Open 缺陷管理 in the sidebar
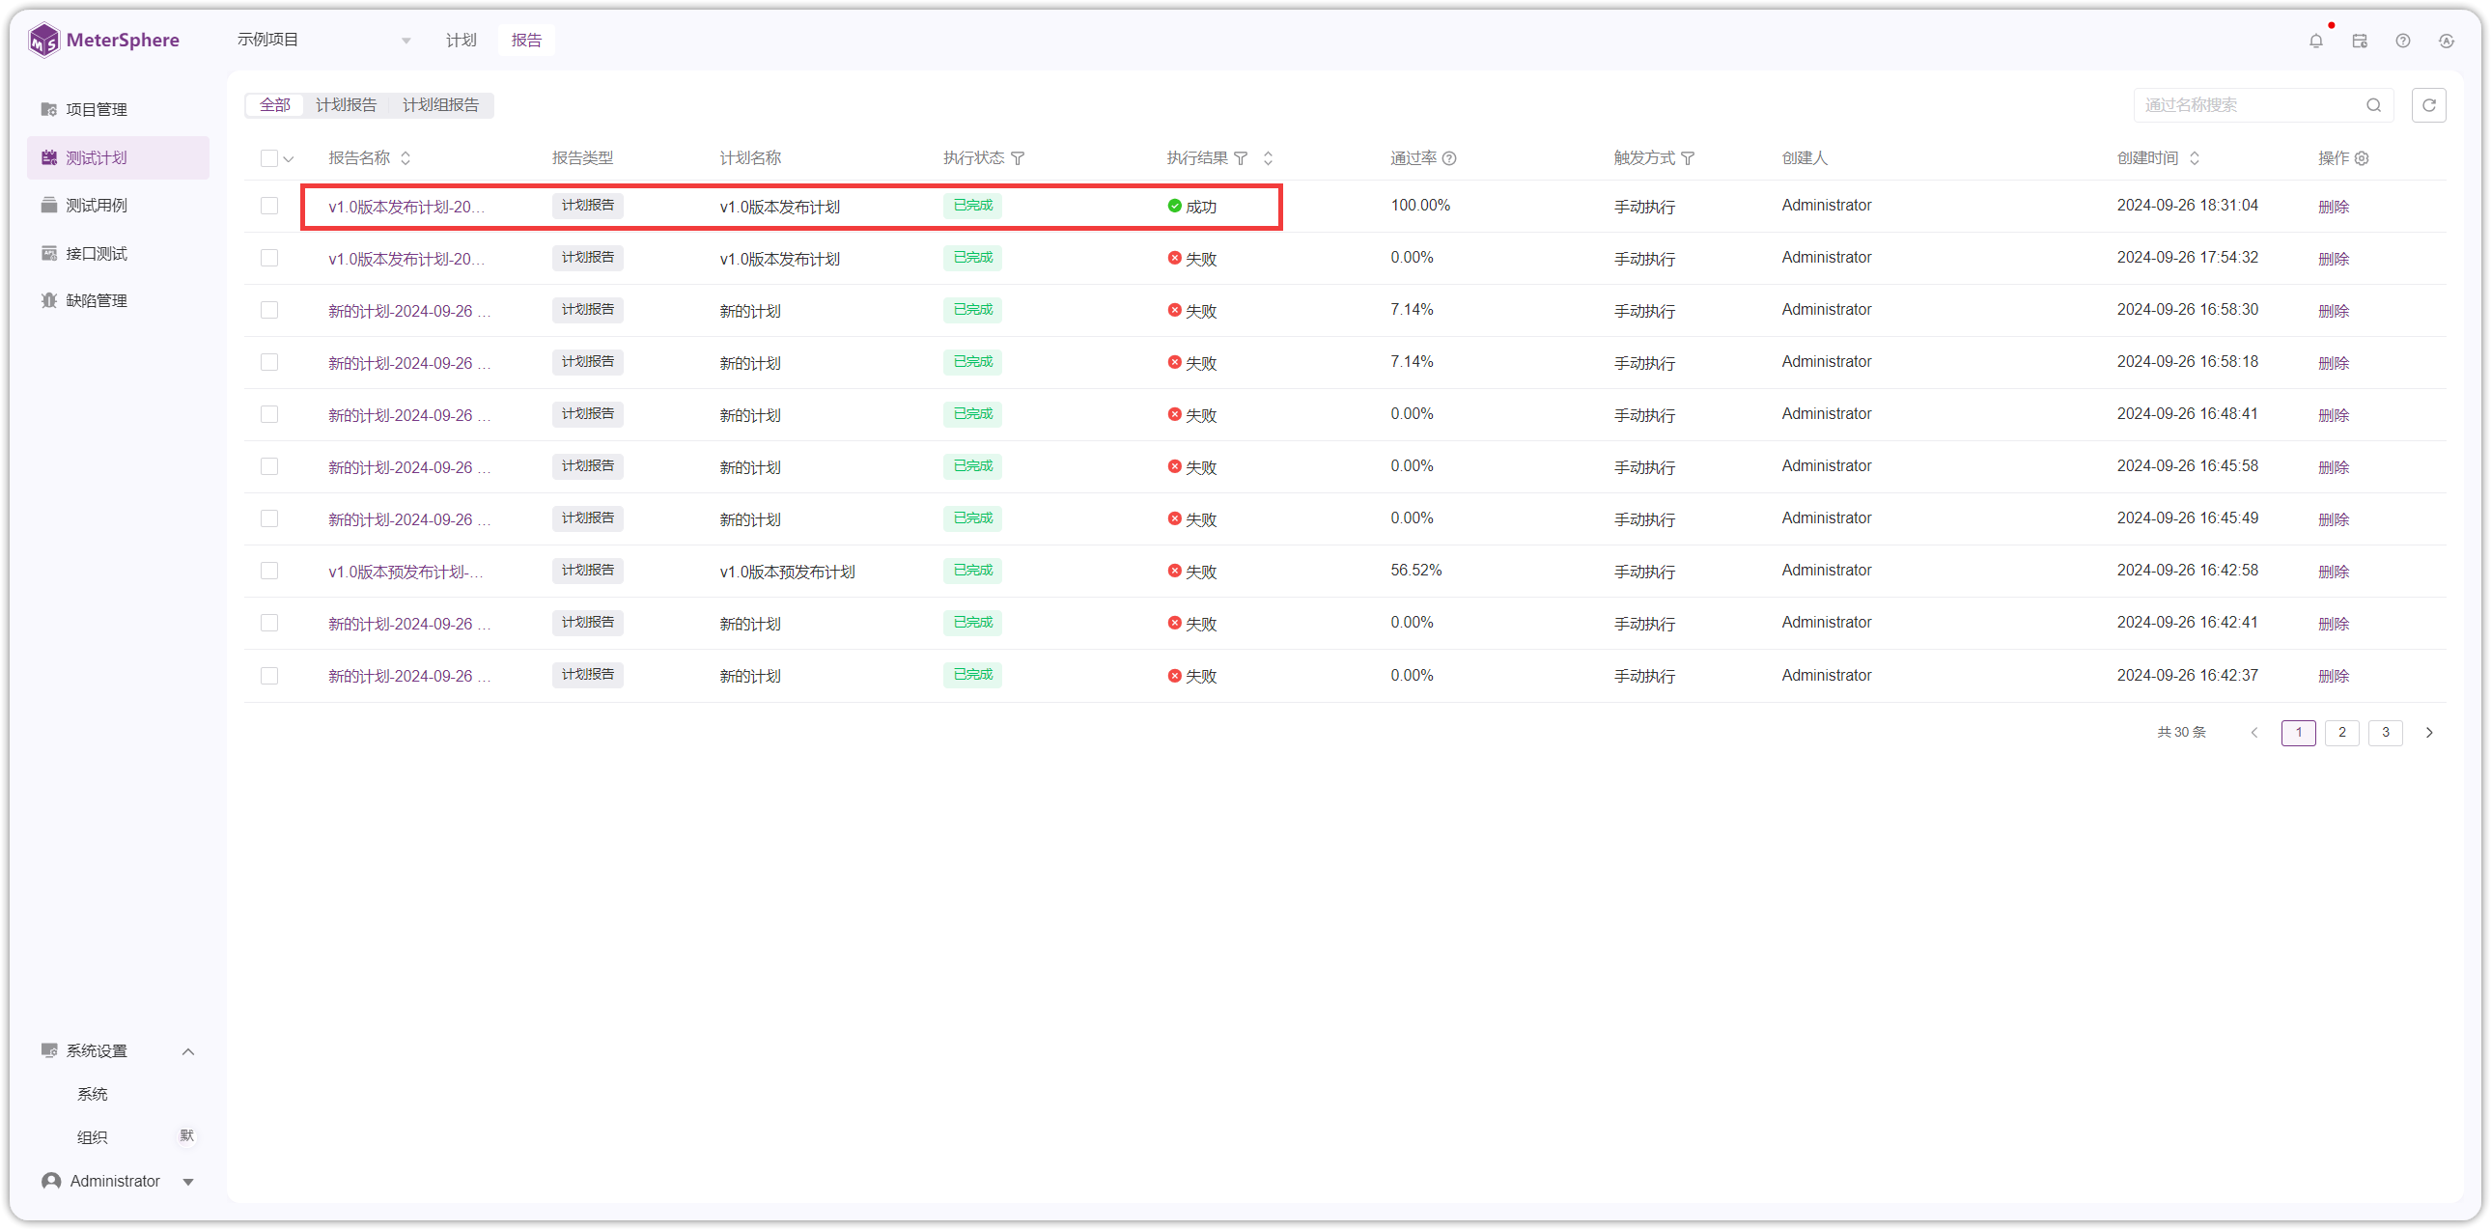2491x1230 pixels. [x=118, y=300]
